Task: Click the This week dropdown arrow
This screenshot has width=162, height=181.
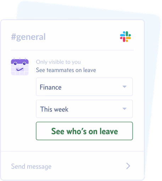Action: (x=124, y=109)
